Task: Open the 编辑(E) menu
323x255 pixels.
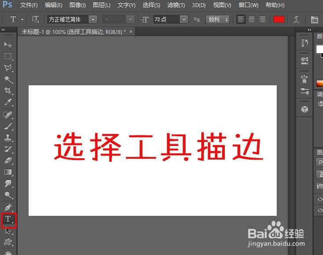Action: click(x=54, y=5)
